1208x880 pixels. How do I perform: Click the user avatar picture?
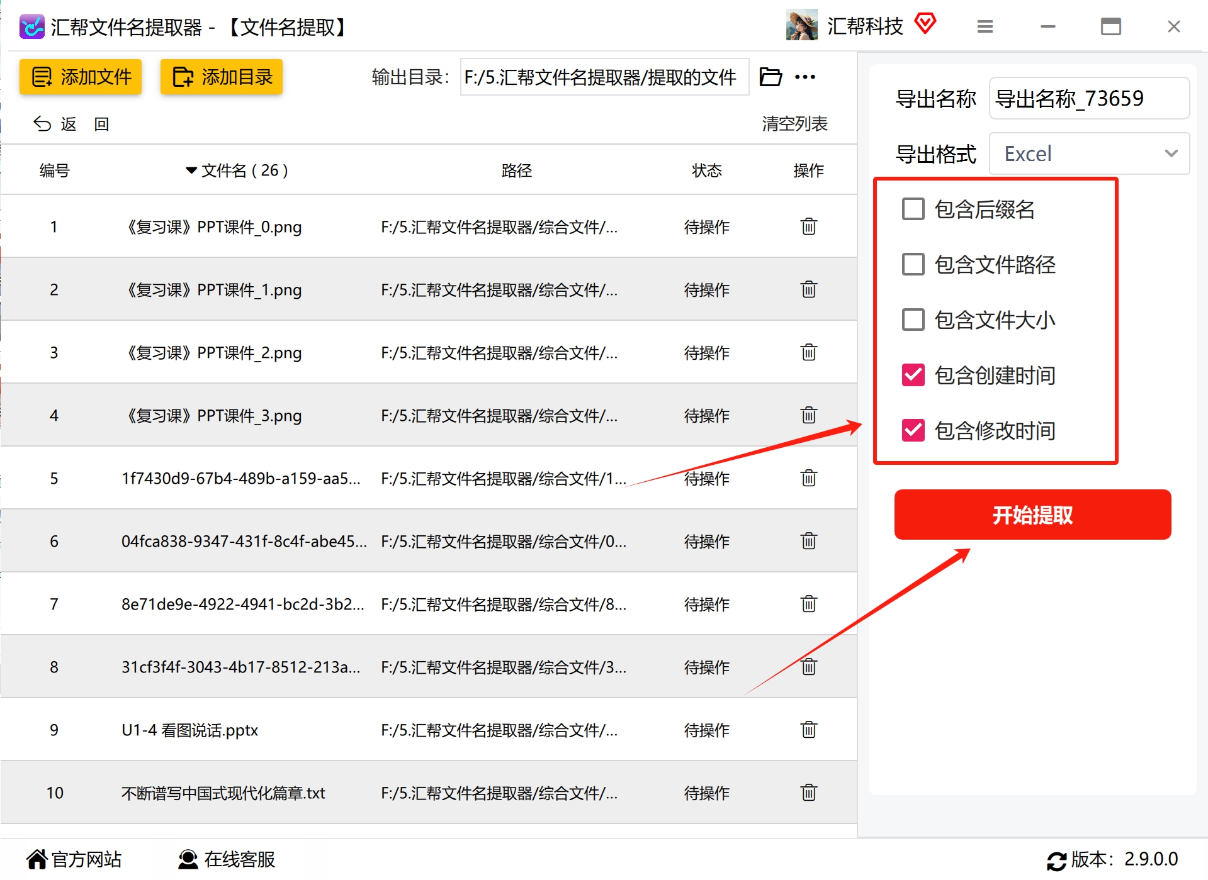[x=801, y=25]
